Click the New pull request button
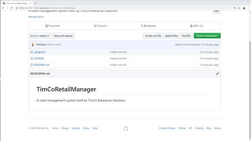251x141 pixels. pyautogui.click(x=63, y=36)
